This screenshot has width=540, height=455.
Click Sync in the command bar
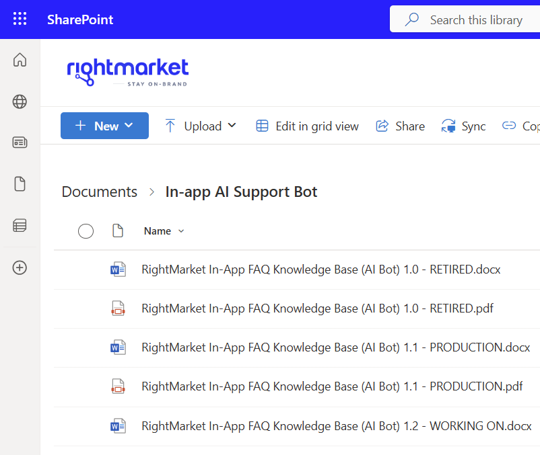pos(463,126)
